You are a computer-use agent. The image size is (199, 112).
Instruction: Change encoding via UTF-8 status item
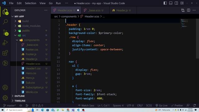pyautogui.click(x=130, y=105)
